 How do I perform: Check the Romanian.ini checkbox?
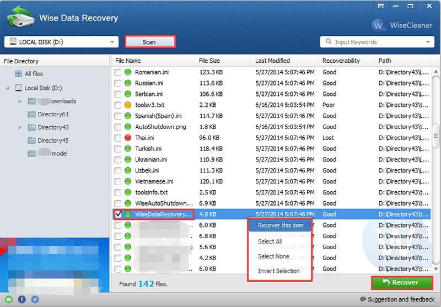pos(117,73)
